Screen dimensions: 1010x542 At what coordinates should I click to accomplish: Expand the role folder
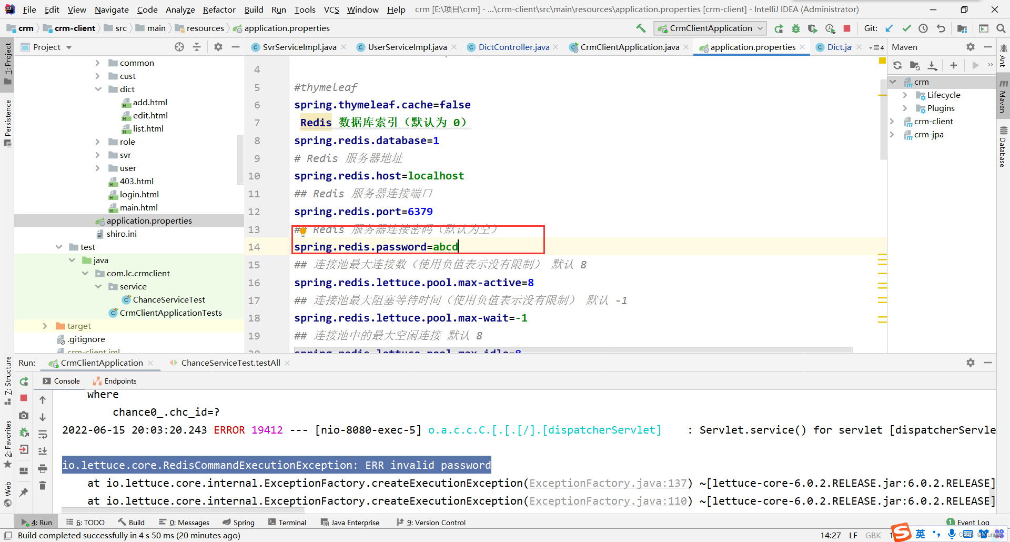(x=97, y=142)
